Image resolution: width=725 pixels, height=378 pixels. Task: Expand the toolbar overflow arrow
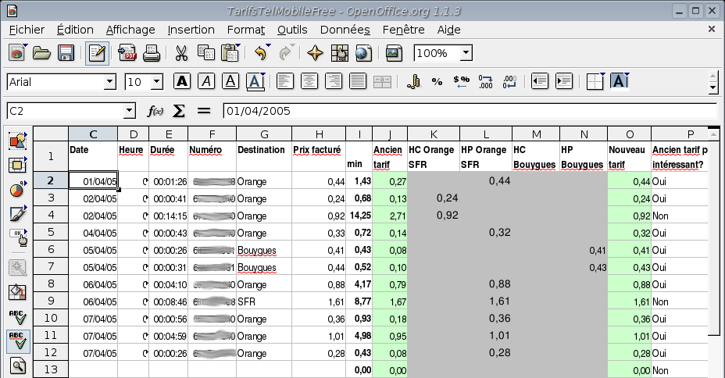713,87
